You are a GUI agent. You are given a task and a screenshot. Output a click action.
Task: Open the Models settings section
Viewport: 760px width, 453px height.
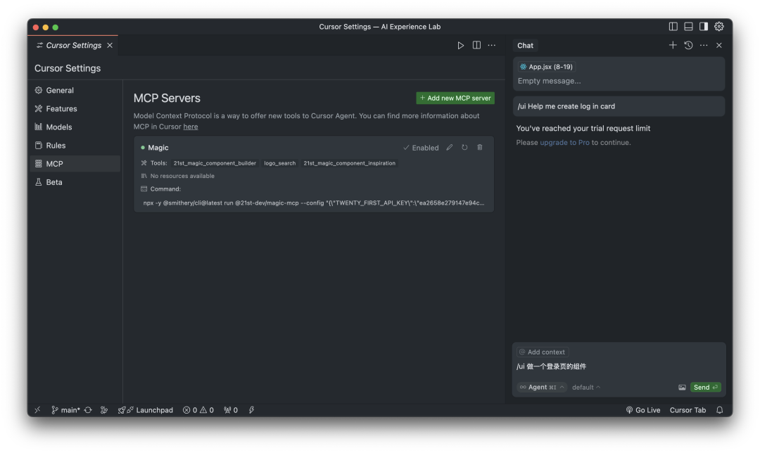pos(75,127)
